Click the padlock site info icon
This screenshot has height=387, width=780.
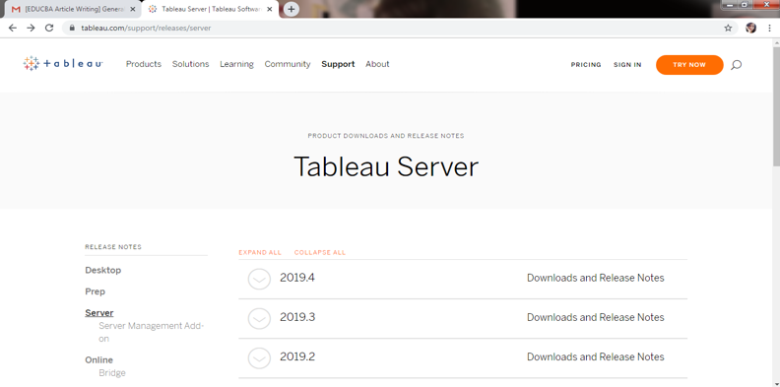click(72, 28)
